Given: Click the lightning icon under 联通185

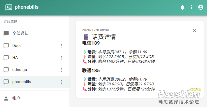Looking at the screenshot, I should pos(85,84).
